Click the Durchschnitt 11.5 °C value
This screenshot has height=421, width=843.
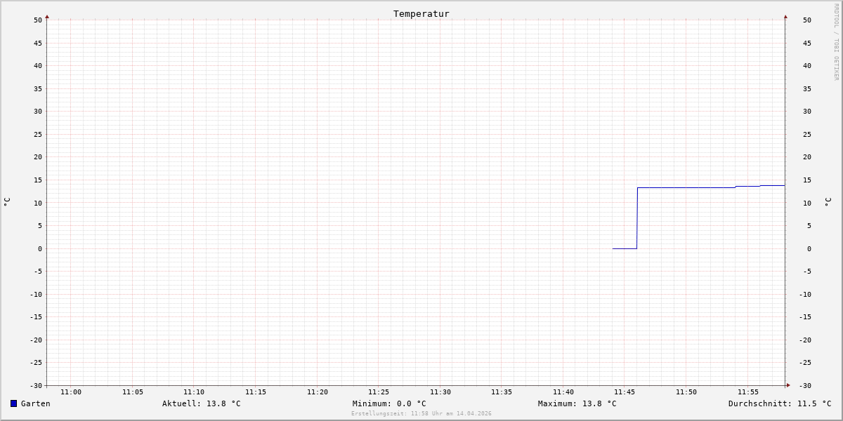click(x=779, y=403)
